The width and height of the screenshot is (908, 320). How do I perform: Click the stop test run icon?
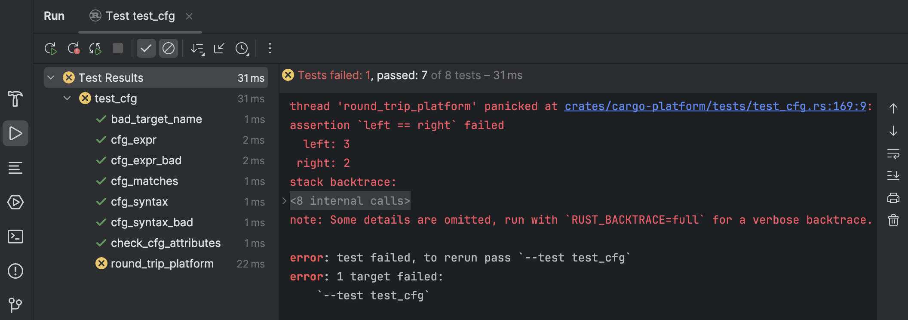click(117, 48)
